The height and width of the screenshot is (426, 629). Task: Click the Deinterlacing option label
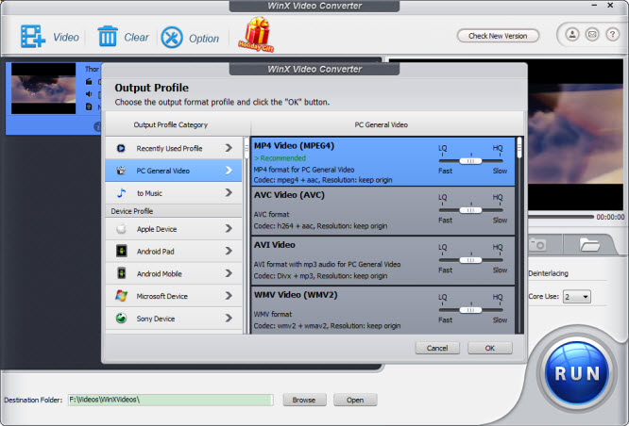tap(548, 273)
